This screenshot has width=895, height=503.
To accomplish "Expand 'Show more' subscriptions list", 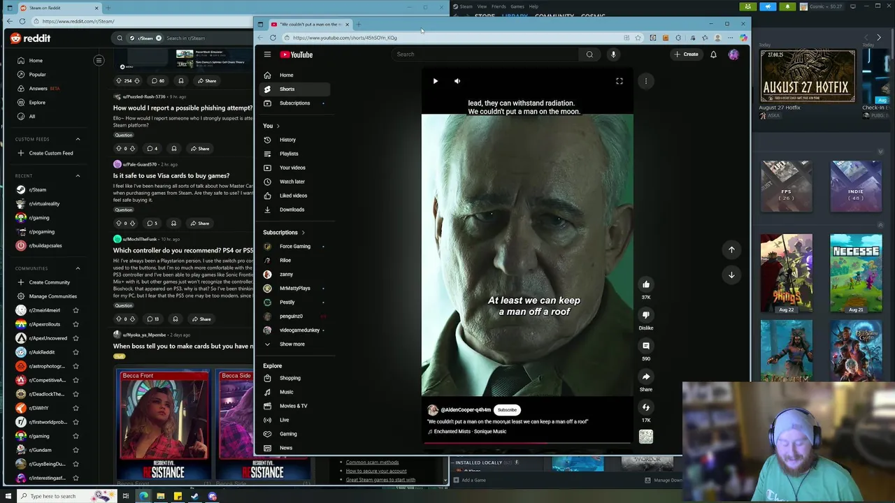I will [294, 344].
